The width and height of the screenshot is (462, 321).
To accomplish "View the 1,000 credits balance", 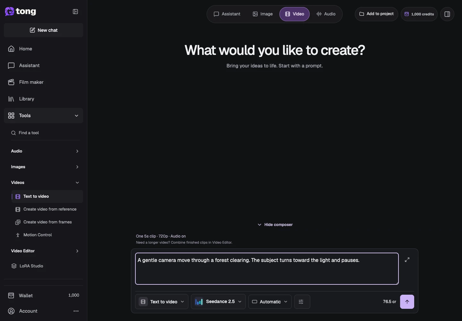I will 419,14.
